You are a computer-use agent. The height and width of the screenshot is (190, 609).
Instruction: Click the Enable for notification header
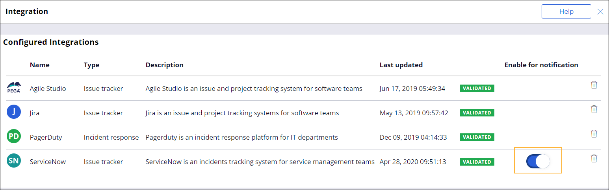[541, 65]
